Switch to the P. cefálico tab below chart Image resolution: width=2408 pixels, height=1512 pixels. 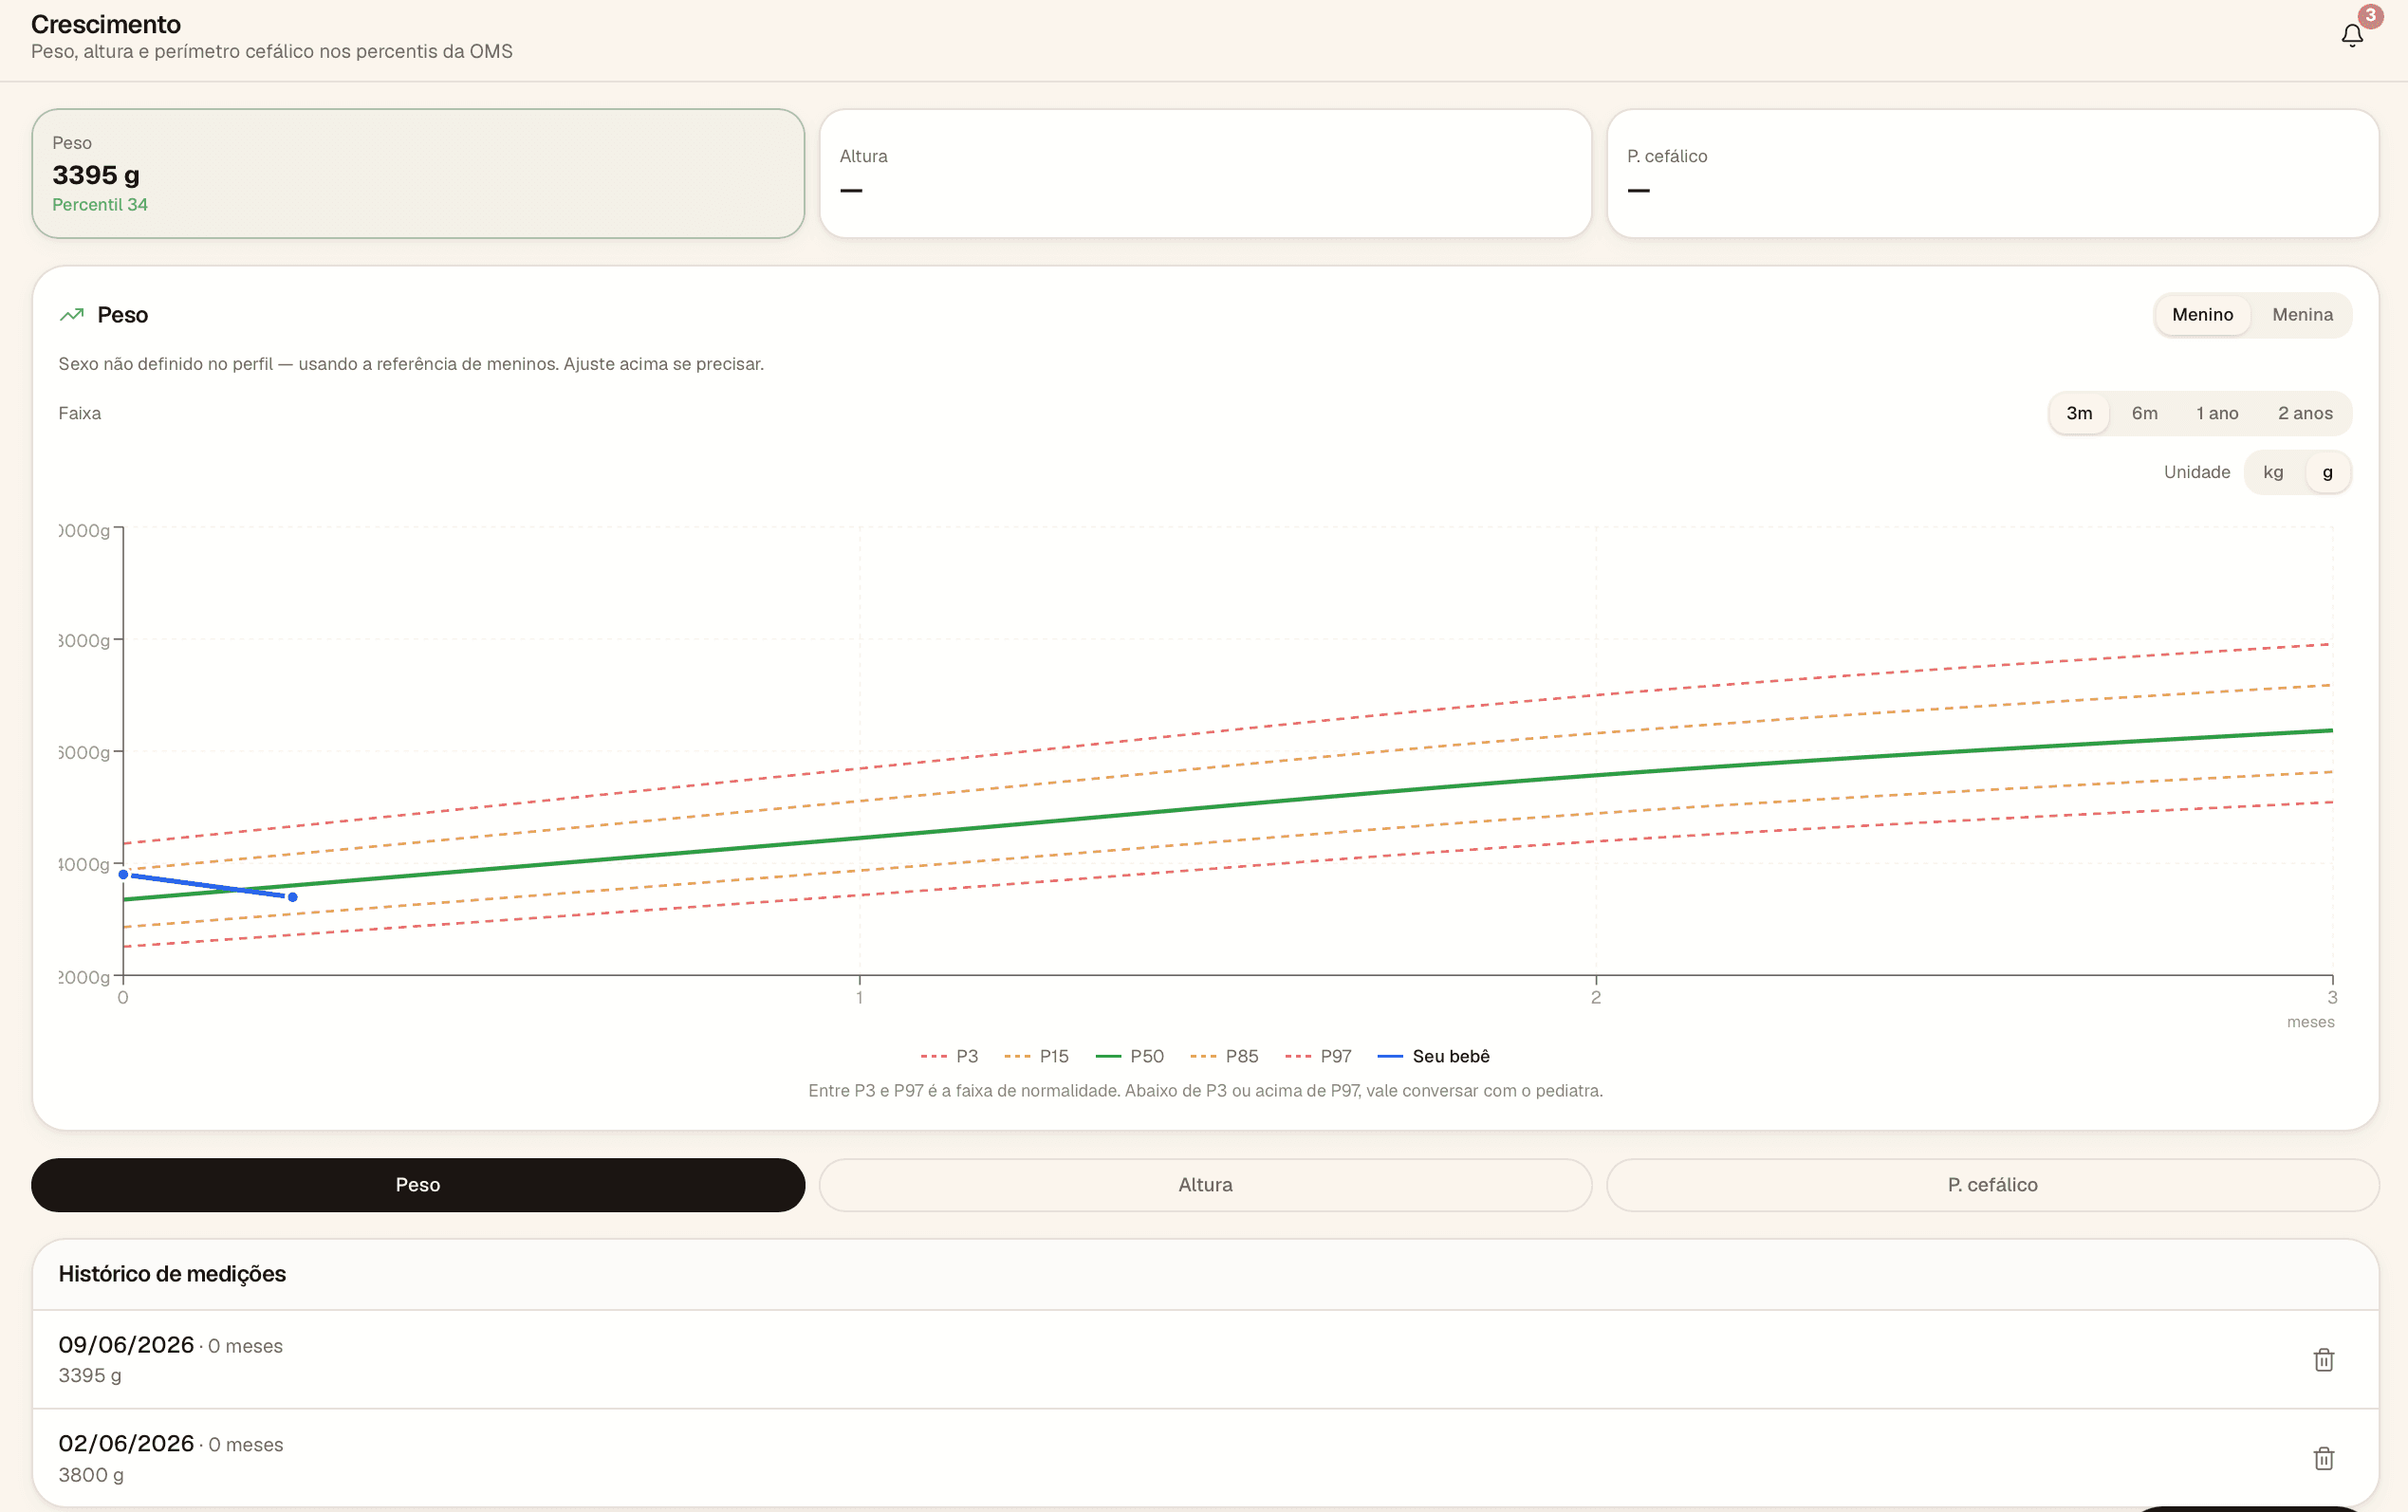[1992, 1185]
